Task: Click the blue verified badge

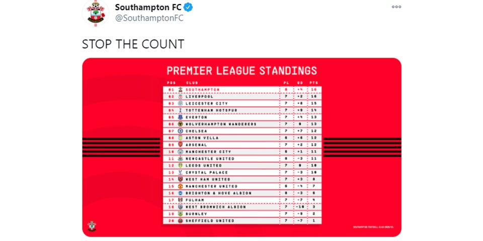Action: [x=188, y=8]
